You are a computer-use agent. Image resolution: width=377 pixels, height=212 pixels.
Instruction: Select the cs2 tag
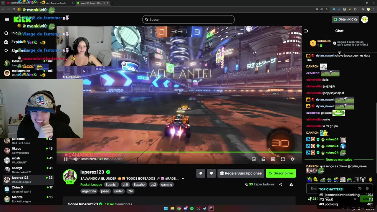click(153, 185)
